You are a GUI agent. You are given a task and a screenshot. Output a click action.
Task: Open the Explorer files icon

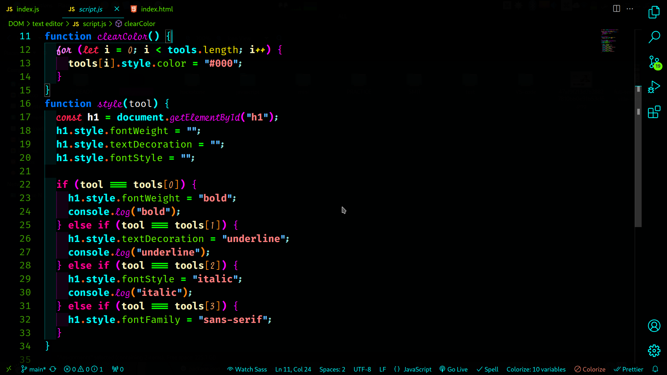click(654, 12)
